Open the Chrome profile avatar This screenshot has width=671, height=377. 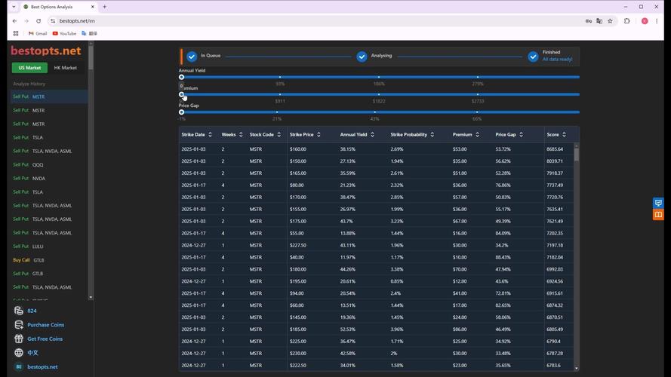click(645, 21)
